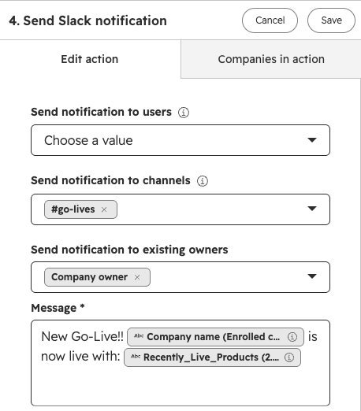The image size is (361, 411).
Task: Click the '4. Send Slack notification' heading
Action: pyautogui.click(x=87, y=20)
